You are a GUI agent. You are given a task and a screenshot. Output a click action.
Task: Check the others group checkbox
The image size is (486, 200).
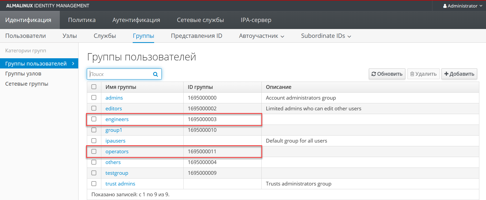point(94,162)
